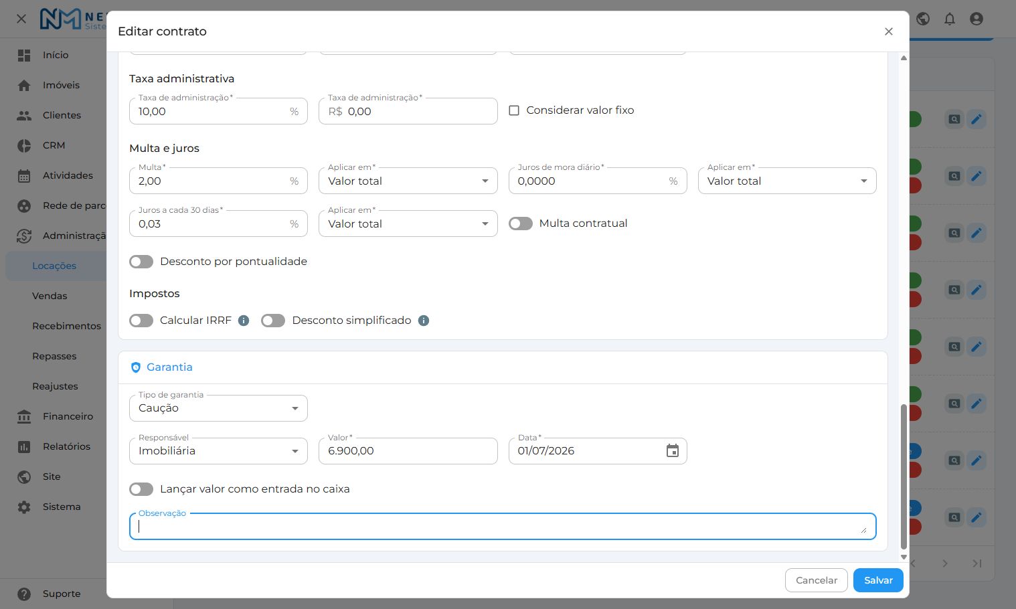Click the info icon beside Desconto simplificado

click(424, 321)
